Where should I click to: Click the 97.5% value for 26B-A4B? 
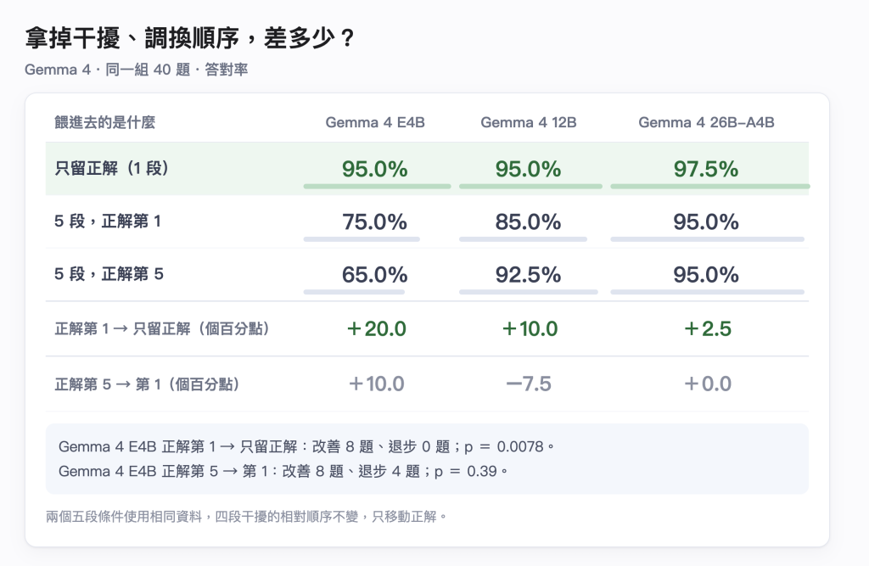click(x=706, y=169)
